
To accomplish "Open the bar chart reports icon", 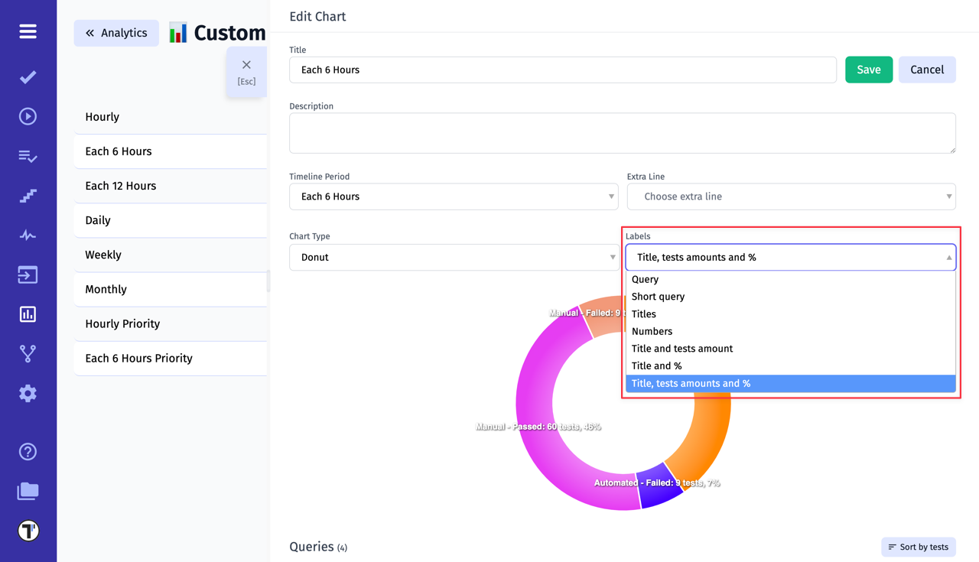I will 28,313.
